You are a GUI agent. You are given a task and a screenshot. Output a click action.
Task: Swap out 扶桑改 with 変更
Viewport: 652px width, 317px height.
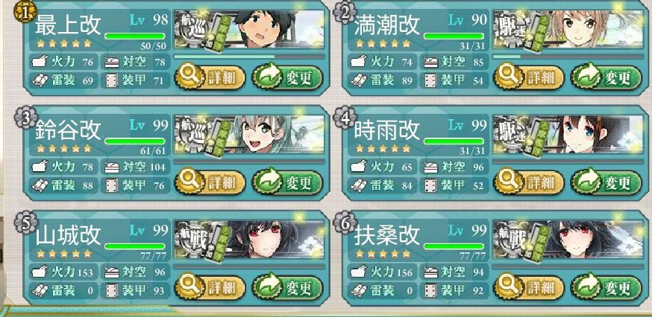pos(606,287)
